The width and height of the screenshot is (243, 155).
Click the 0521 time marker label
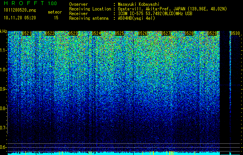(x=27, y=33)
